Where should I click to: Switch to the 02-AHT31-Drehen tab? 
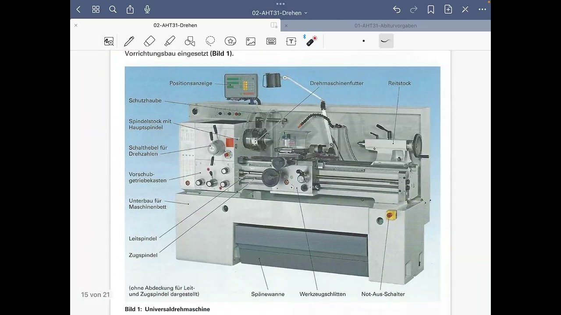175,25
